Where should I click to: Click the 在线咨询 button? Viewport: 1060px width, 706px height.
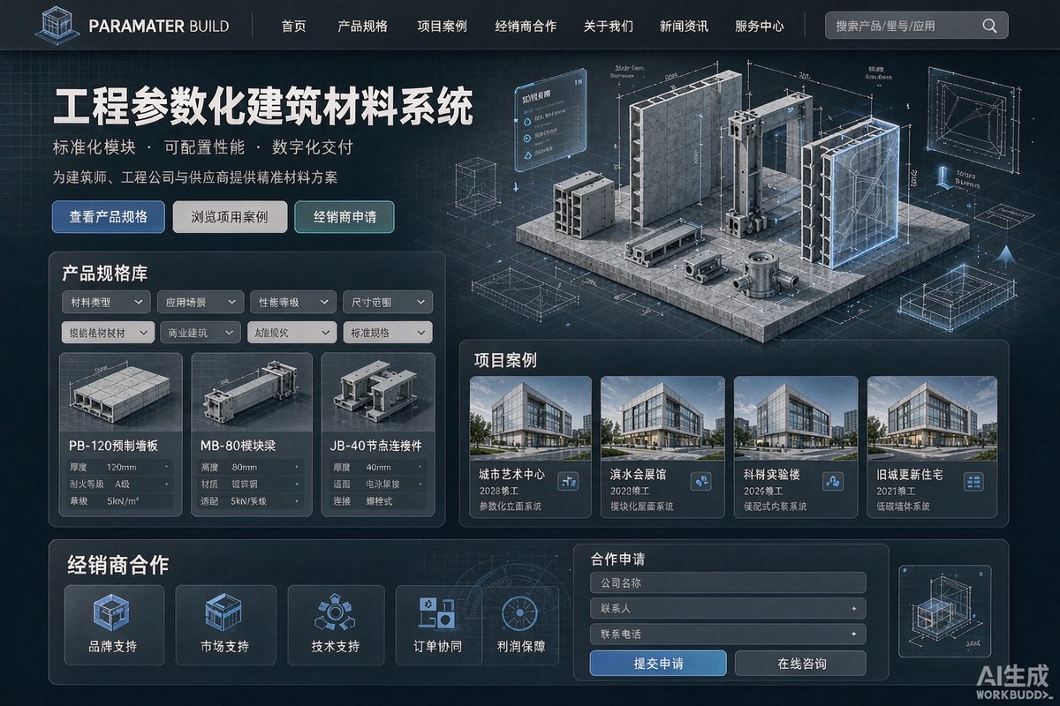pos(801,664)
